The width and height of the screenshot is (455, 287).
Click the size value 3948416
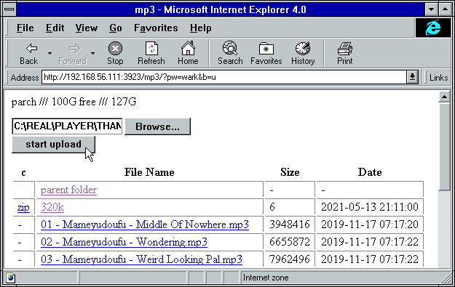click(x=290, y=225)
